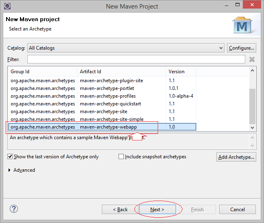This screenshot has height=223, width=264.
Task: Clear the filter with the X icon
Action: [x=252, y=59]
